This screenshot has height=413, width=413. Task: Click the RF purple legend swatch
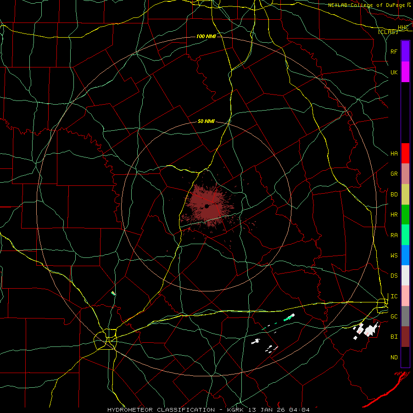405,51
